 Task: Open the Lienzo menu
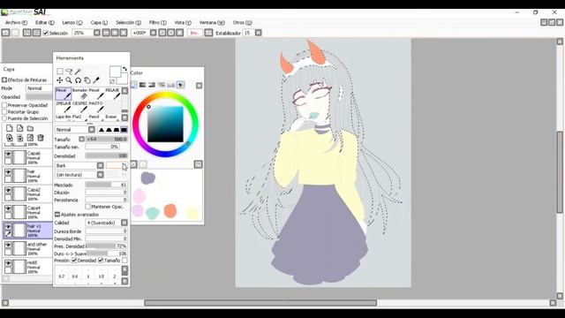tap(72, 22)
